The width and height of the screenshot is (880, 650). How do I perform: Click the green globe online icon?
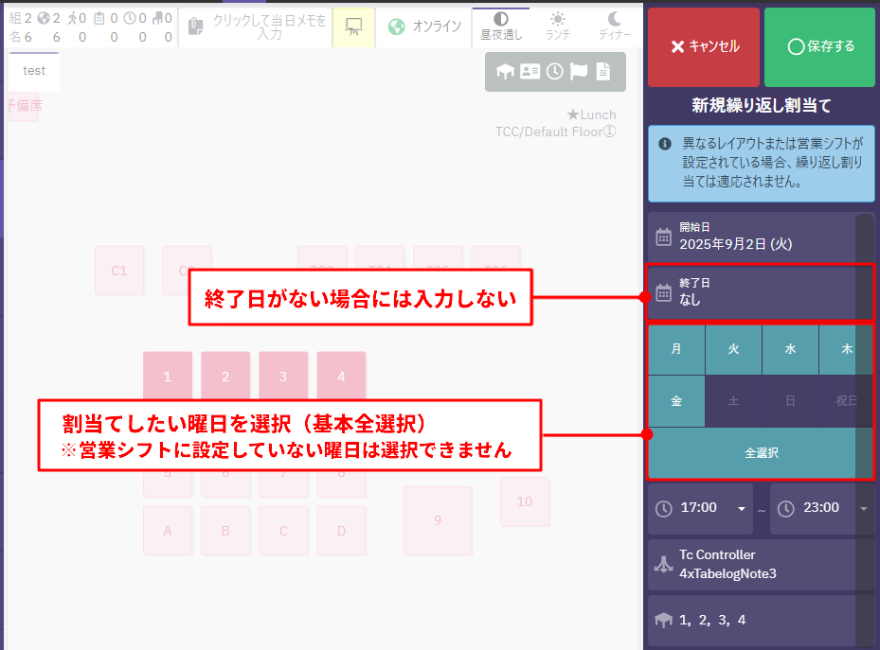[x=396, y=26]
